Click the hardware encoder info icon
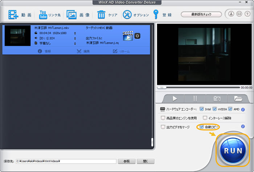The height and width of the screenshot is (172, 254). (x=243, y=109)
